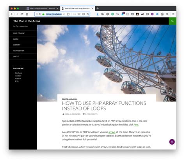The width and height of the screenshot is (185, 161).
Task: Click the purple floating circle button
Action: point(172,142)
